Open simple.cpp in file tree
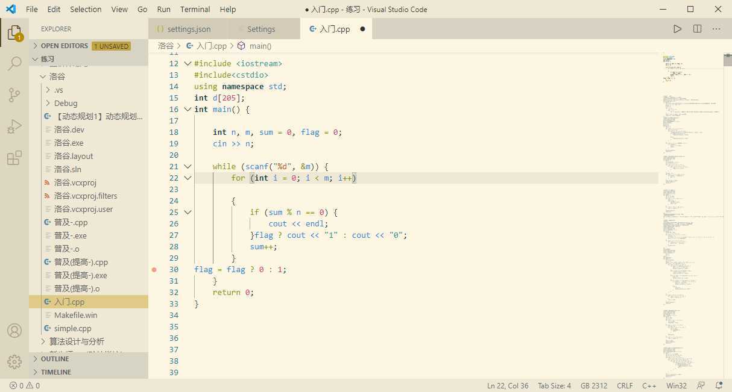The height and width of the screenshot is (392, 732). tap(88, 328)
